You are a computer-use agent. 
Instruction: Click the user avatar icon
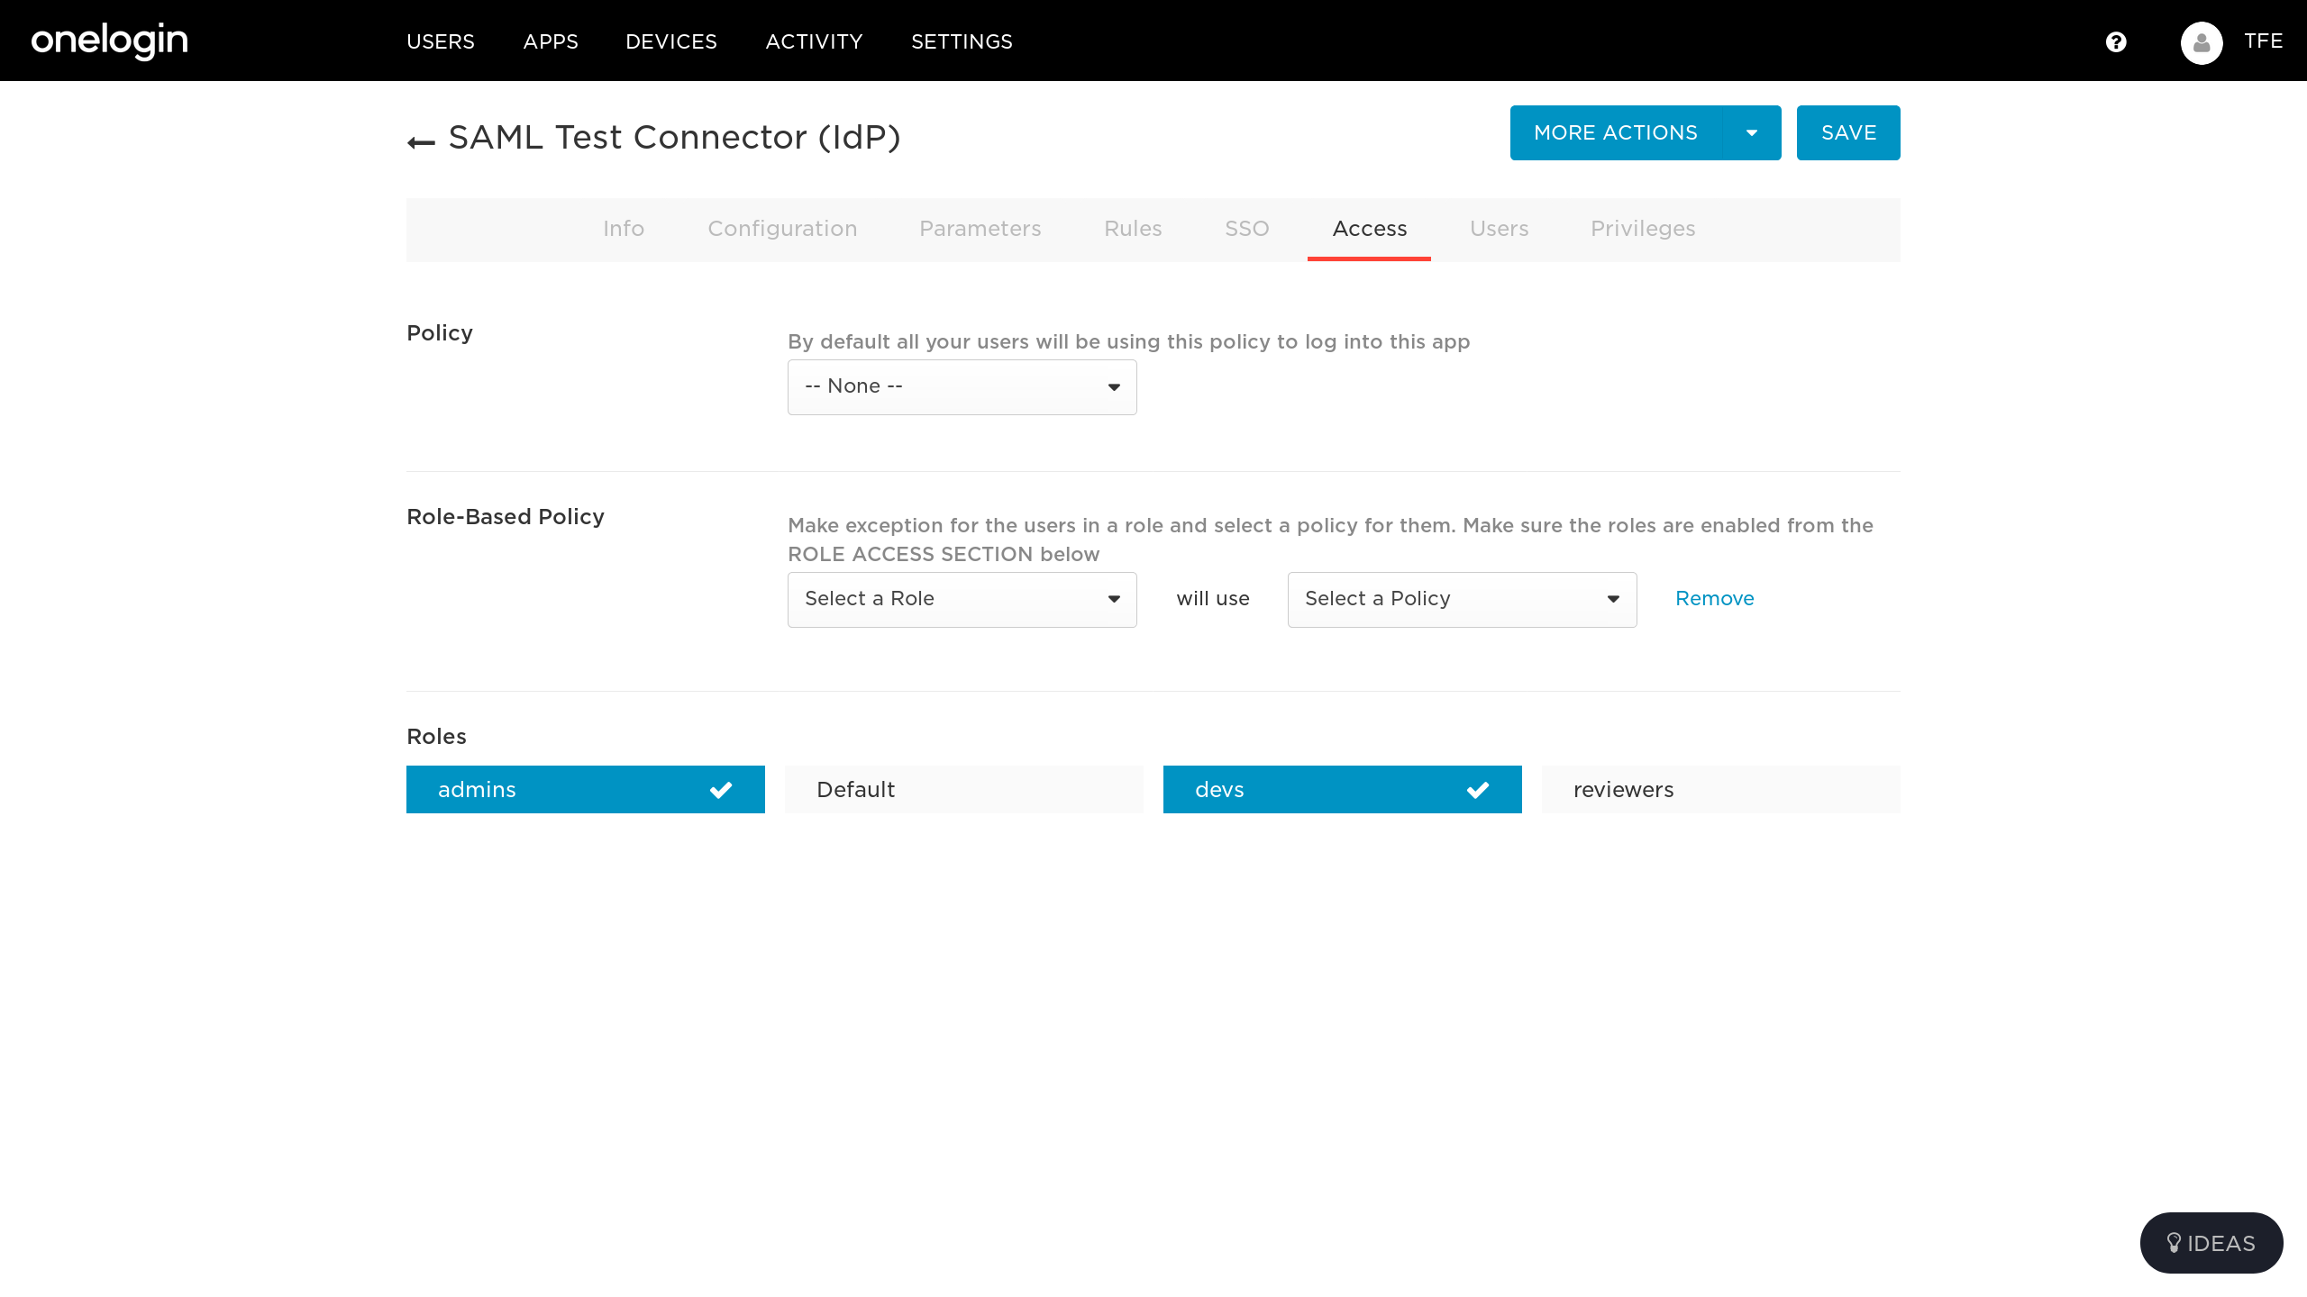[x=2202, y=42]
